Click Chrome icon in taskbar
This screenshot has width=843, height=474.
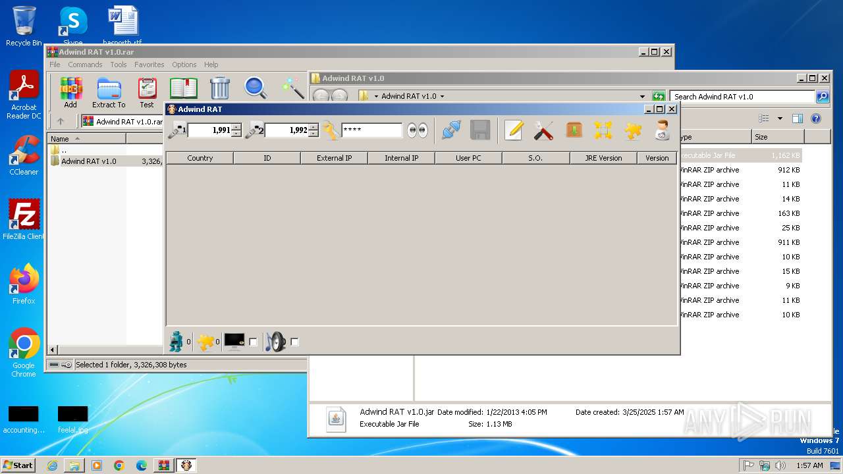click(x=119, y=465)
